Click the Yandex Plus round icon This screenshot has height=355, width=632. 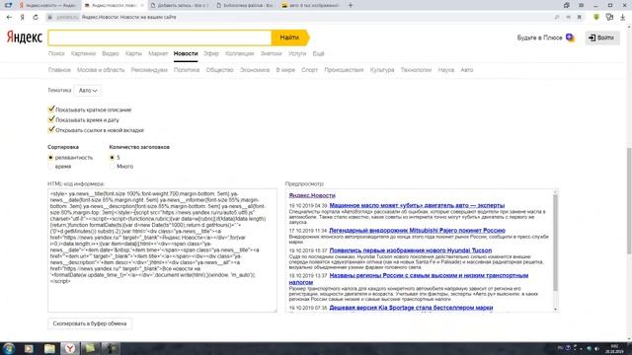[570, 37]
